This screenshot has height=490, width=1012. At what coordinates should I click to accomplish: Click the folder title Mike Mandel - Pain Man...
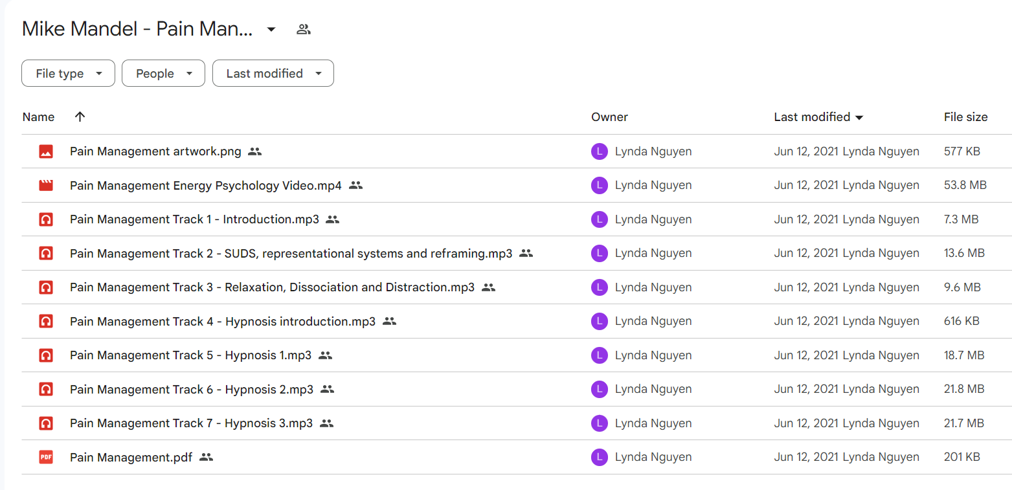(137, 29)
